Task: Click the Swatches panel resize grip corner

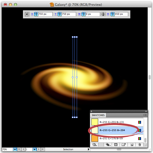Action: click(x=146, y=145)
